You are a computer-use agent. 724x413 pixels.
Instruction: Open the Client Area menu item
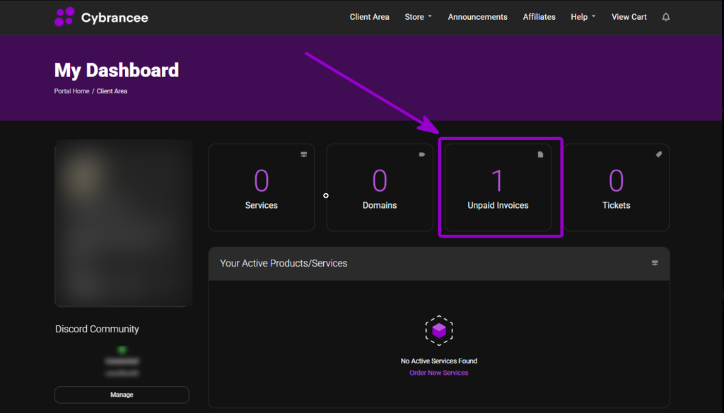click(369, 17)
